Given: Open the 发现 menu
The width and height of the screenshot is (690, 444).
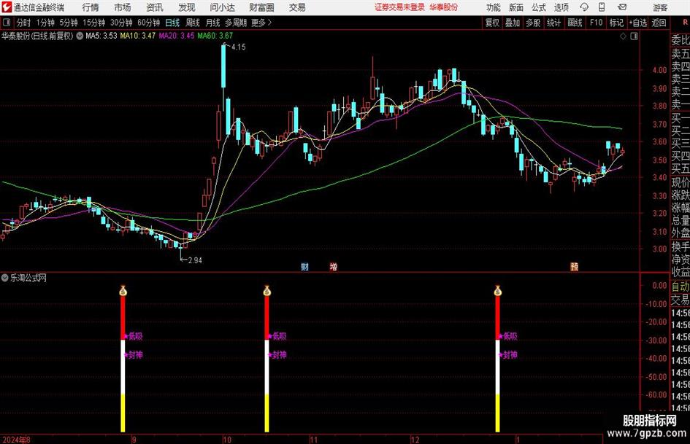Looking at the screenshot, I should (x=187, y=7).
